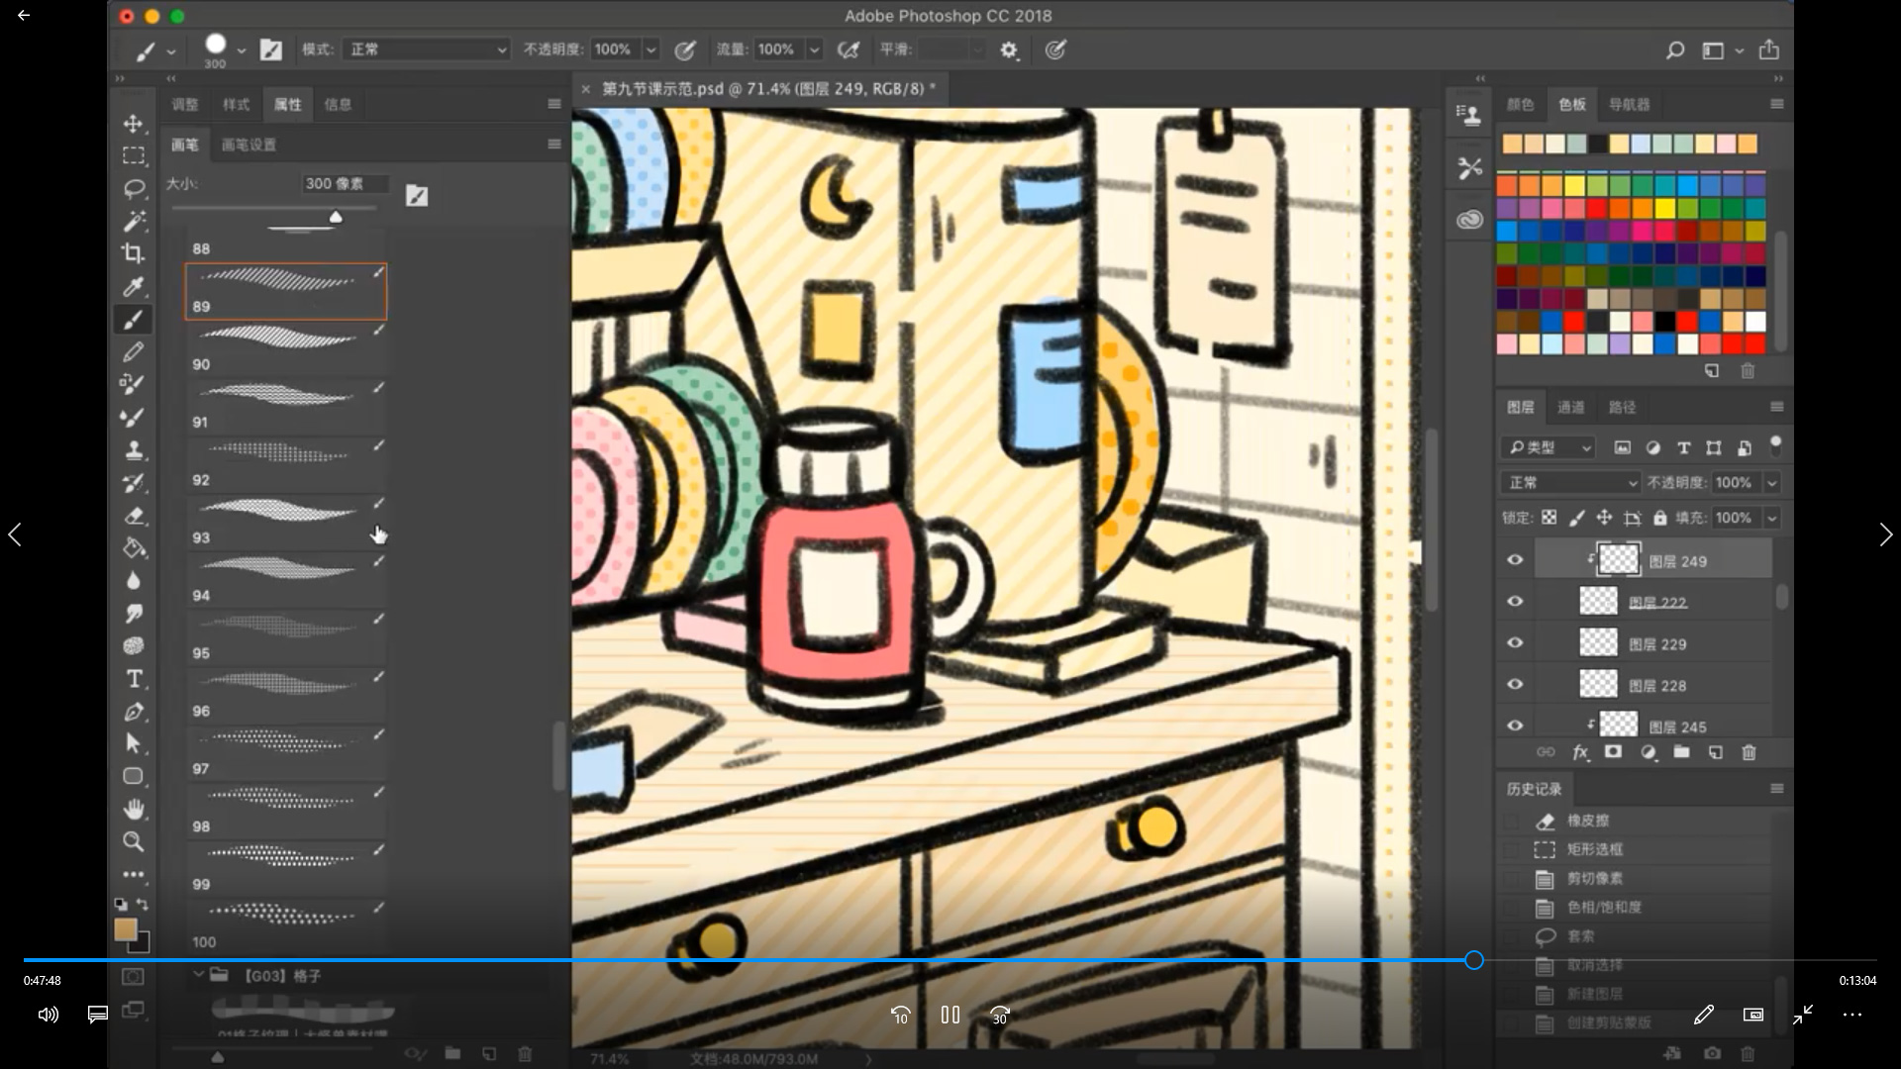Click the foreground color swatch
This screenshot has width=1901, height=1069.
click(125, 928)
